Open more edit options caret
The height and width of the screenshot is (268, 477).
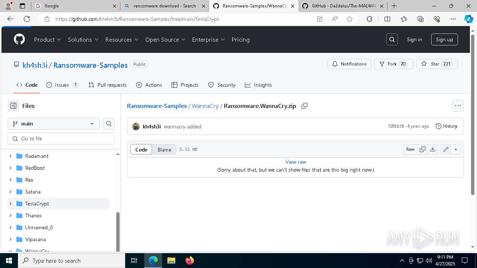coord(456,149)
